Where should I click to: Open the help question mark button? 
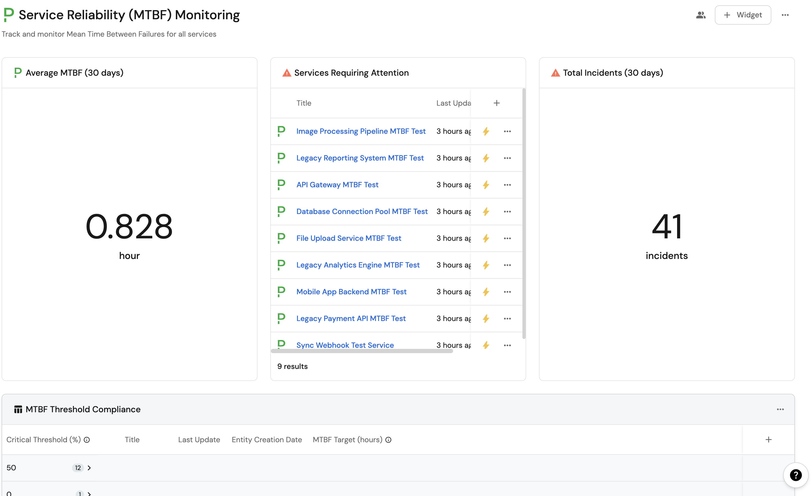click(795, 475)
